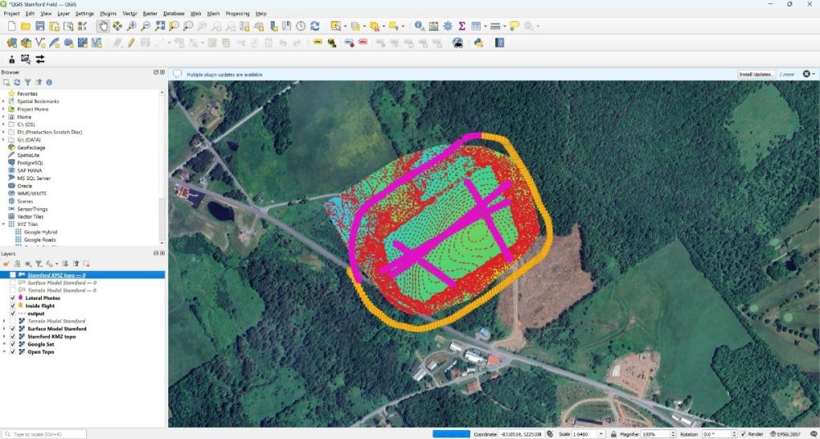
Task: Enable the Terrain Model Stamford raster layer
Action: (12, 321)
